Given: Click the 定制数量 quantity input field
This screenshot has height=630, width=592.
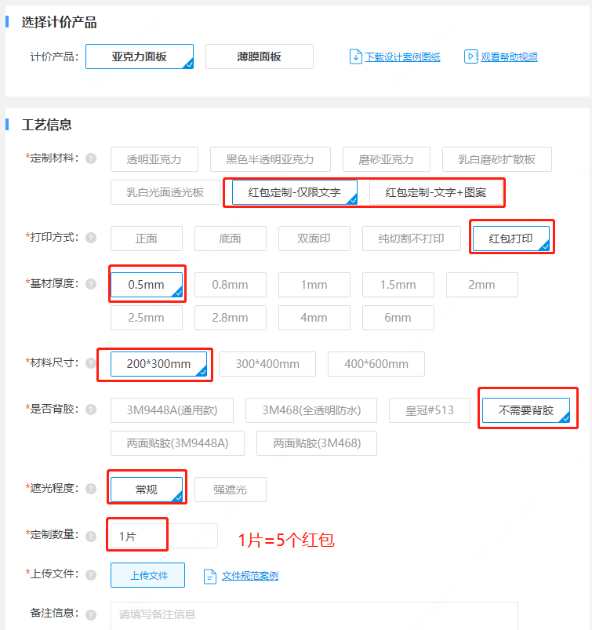Looking at the screenshot, I should (164, 536).
